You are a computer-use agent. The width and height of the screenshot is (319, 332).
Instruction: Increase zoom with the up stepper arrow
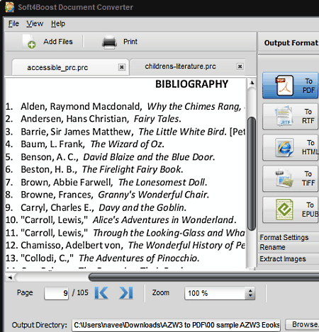250,290
